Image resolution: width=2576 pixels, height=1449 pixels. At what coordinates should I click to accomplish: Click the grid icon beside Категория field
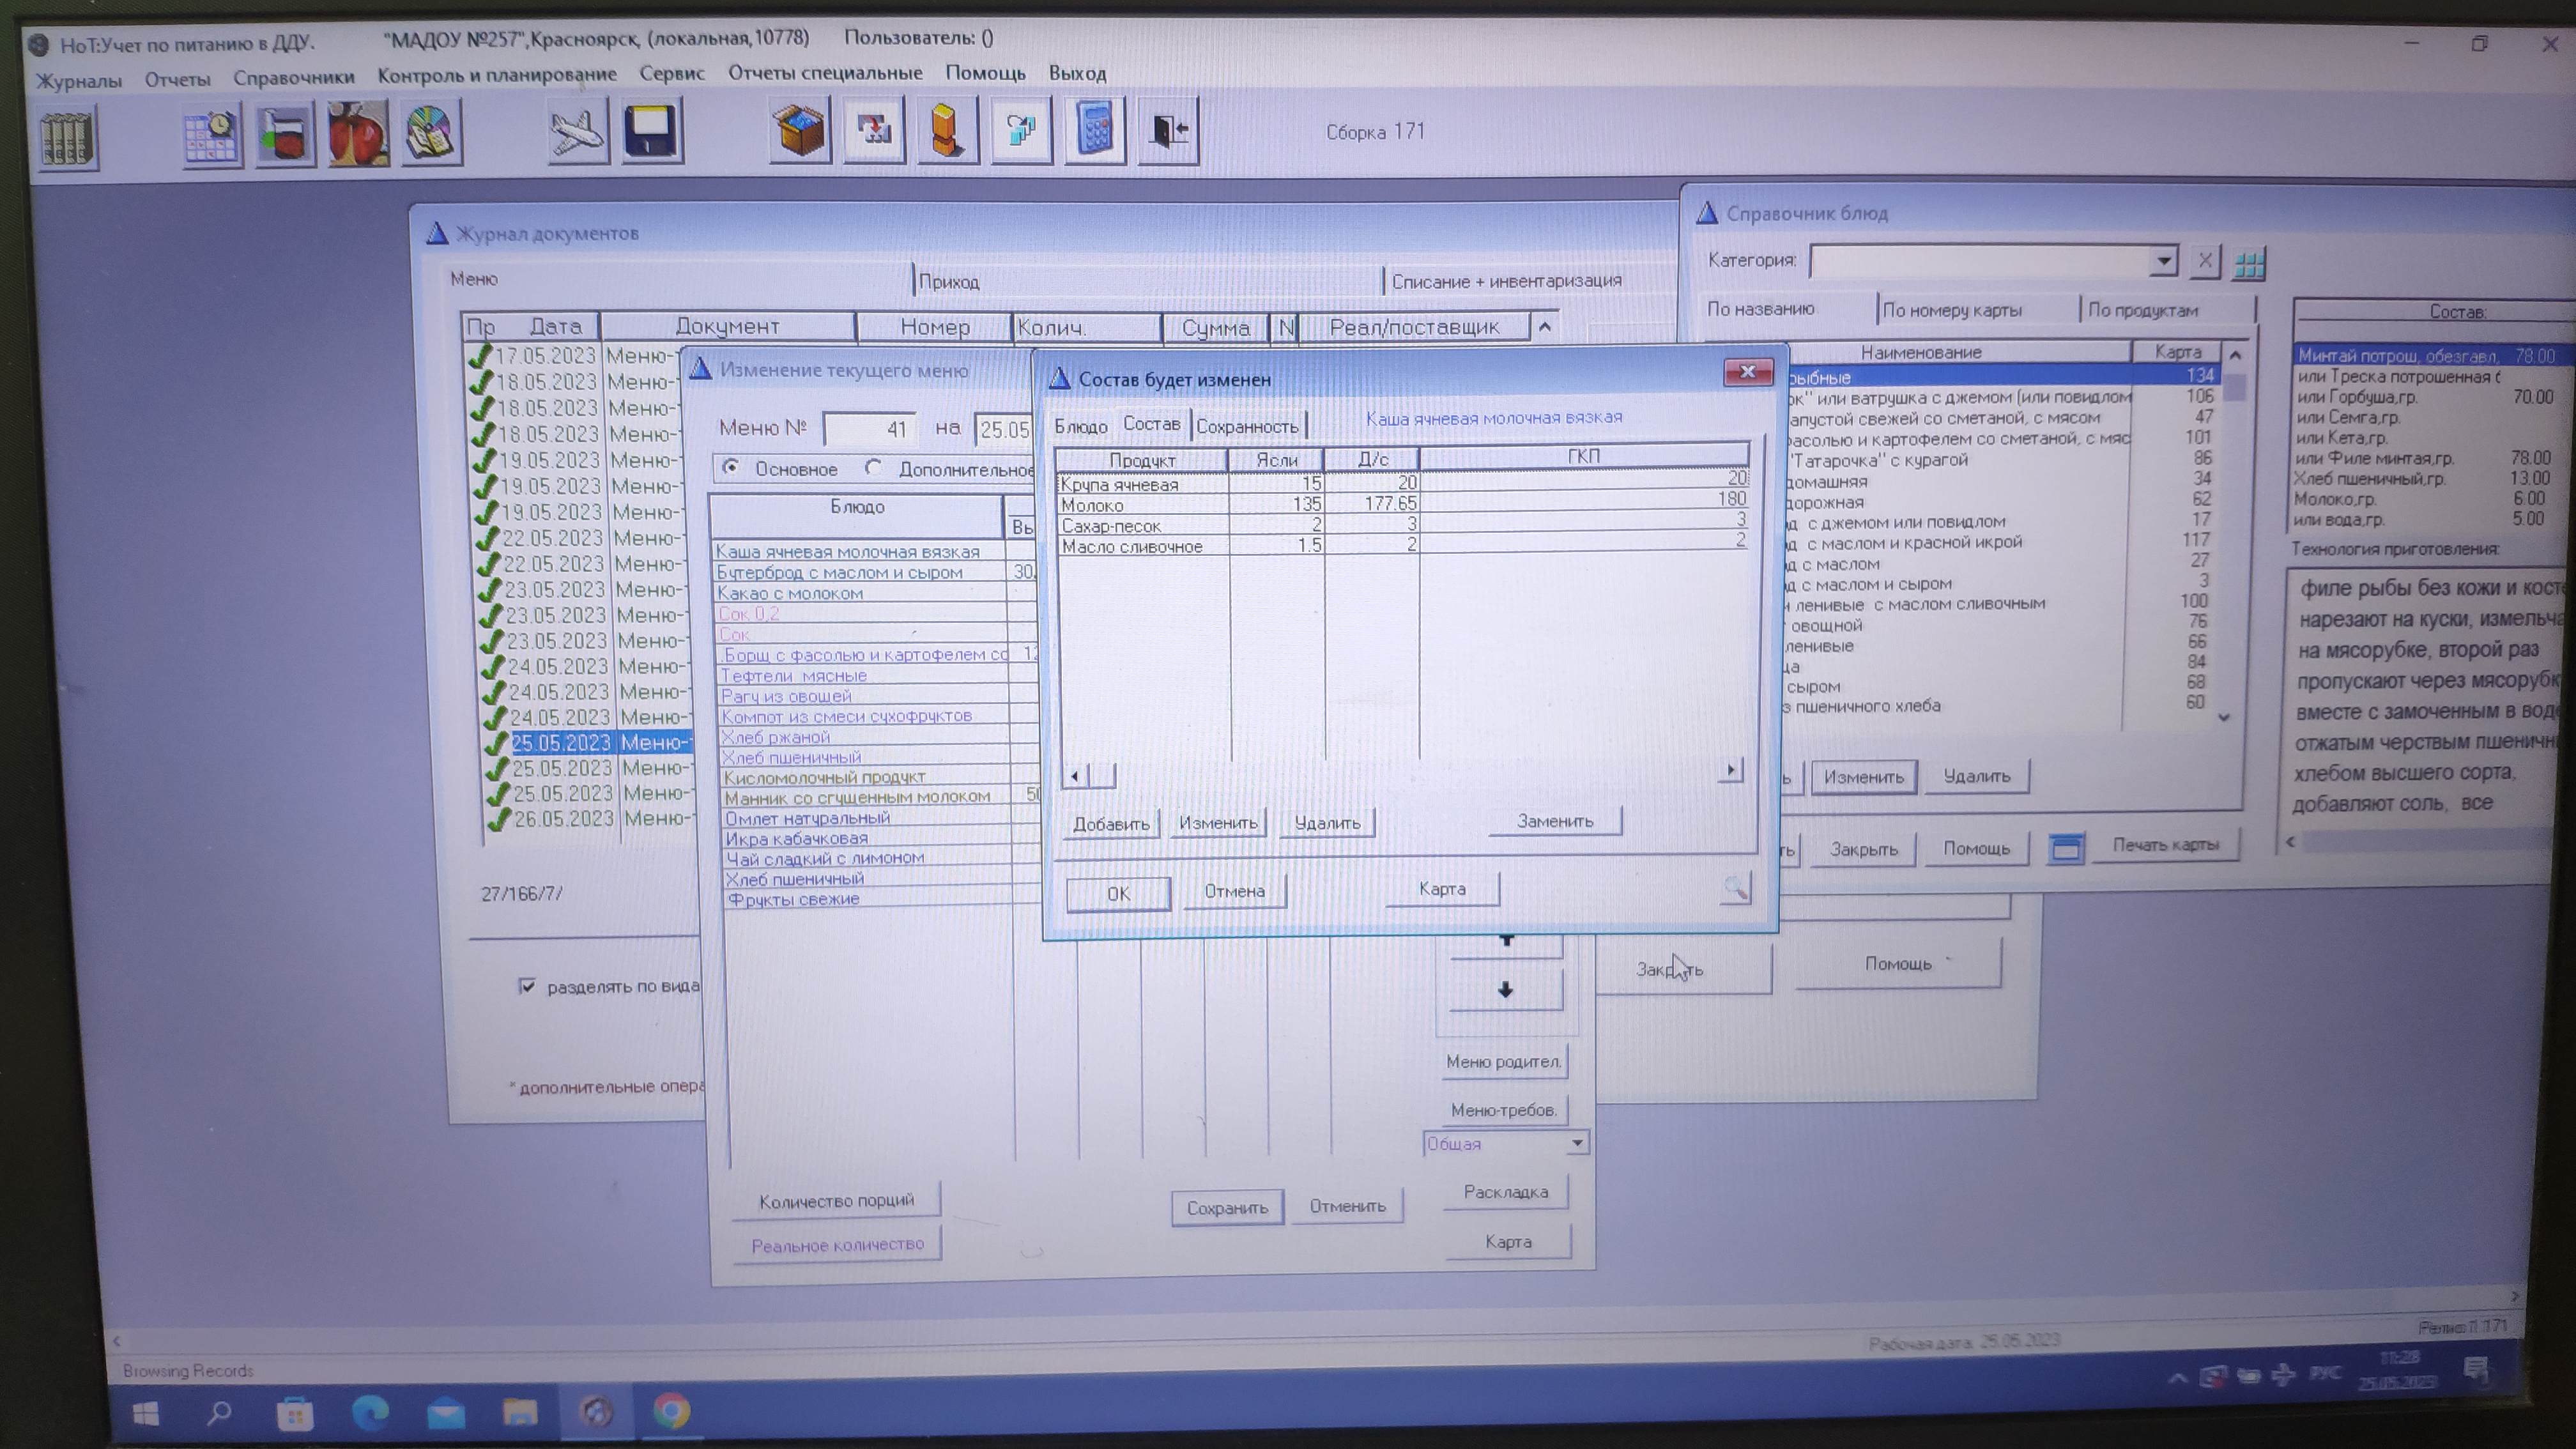click(x=2249, y=264)
